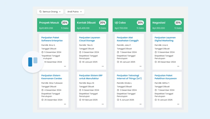
Task: Open the ellipsis menu on Penjualan Sistem Keamanan Cerdas
Action: coord(65,104)
